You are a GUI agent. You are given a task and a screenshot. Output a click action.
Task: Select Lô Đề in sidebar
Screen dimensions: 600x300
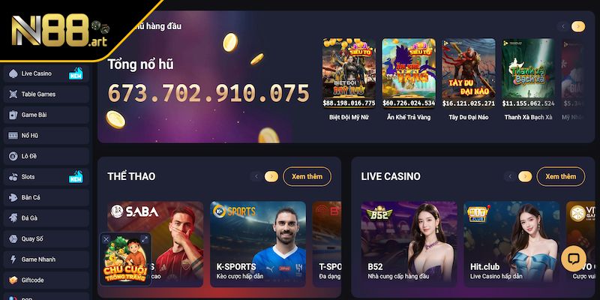(46, 156)
